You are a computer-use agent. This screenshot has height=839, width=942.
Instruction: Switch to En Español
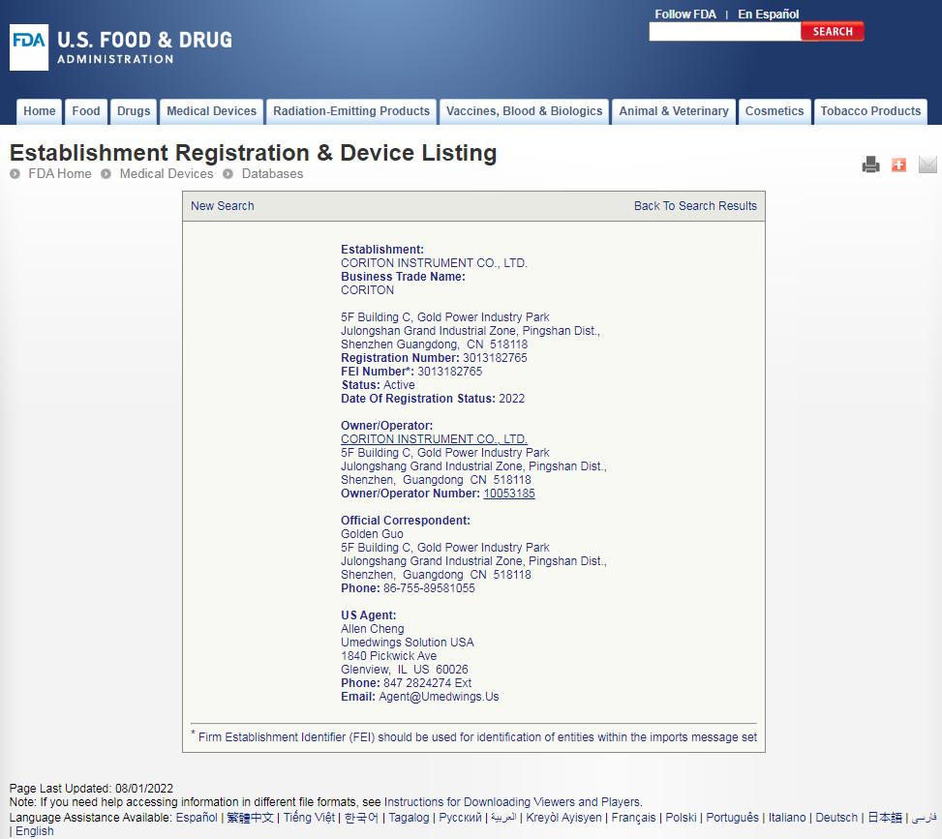click(x=769, y=14)
